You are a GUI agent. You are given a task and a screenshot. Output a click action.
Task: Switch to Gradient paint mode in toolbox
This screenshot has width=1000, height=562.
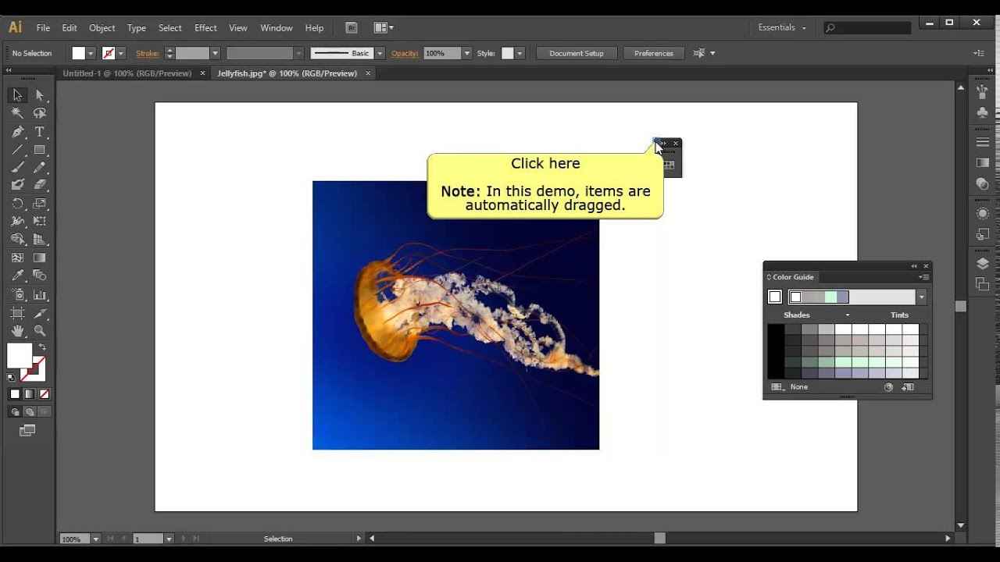30,394
